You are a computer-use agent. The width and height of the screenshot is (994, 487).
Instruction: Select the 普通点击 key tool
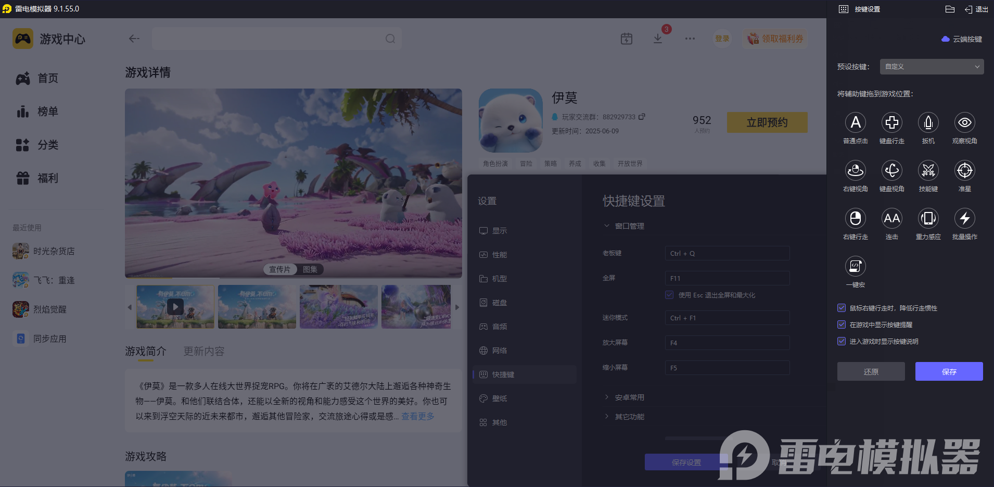pos(856,123)
